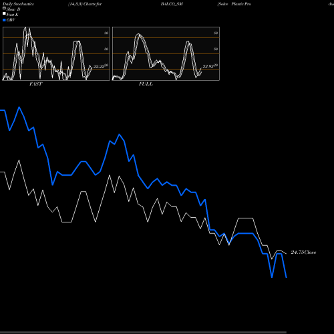Click the FULL stochastic chart thumbnail
The image size is (334, 334).
click(x=166, y=53)
